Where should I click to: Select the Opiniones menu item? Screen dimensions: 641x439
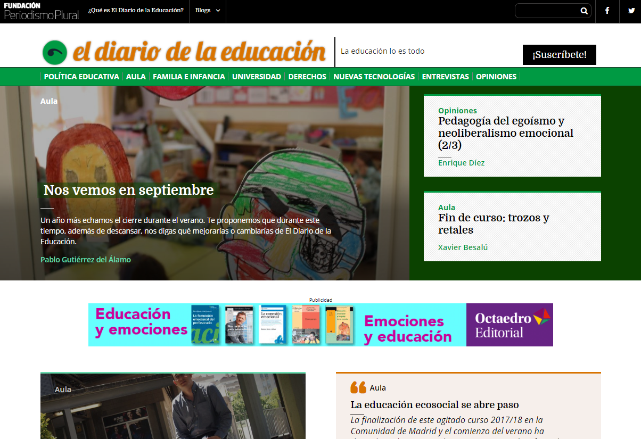pos(496,77)
